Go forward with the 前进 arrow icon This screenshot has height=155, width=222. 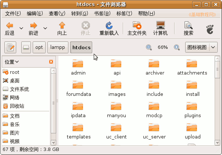tap(33, 25)
